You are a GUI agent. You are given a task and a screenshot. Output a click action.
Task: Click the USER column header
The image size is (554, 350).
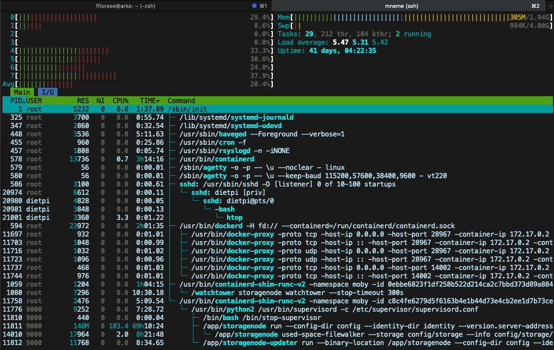[x=34, y=101]
